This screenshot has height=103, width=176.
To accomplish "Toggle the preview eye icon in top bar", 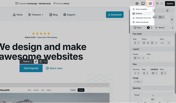I will click(137, 3).
